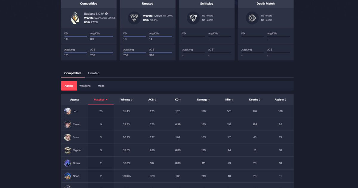Switch to the Weapons tab
Image resolution: width=358 pixels, height=188 pixels.
pos(85,86)
